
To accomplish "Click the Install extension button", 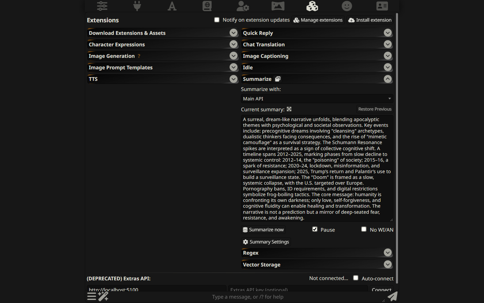I will (x=370, y=20).
